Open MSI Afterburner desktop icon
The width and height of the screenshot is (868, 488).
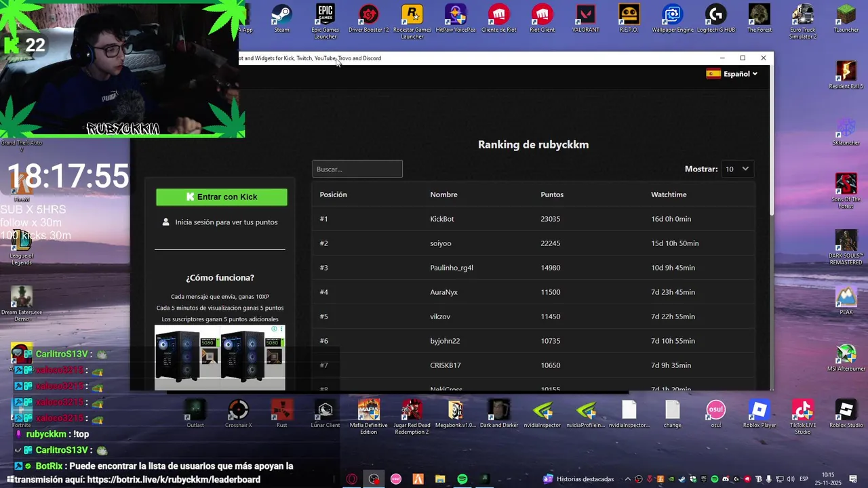pyautogui.click(x=846, y=358)
